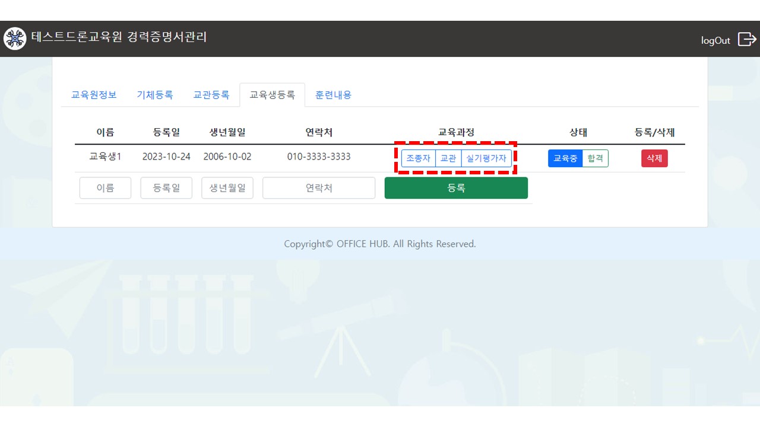760x427 pixels.
Task: Switch to the 기체등록 tab
Action: [155, 95]
